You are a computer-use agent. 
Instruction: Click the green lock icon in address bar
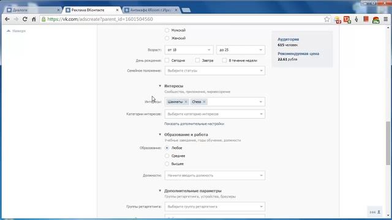43,19
